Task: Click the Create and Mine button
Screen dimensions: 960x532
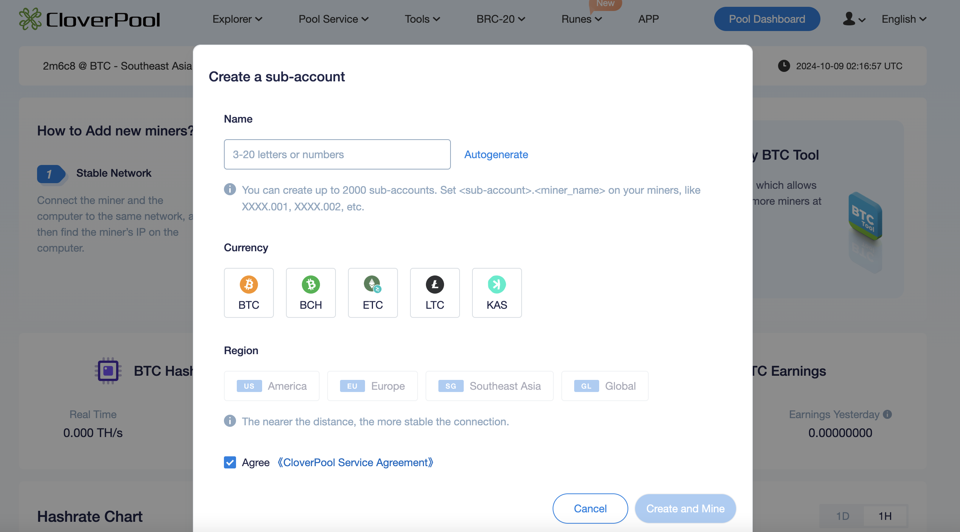Action: [685, 508]
